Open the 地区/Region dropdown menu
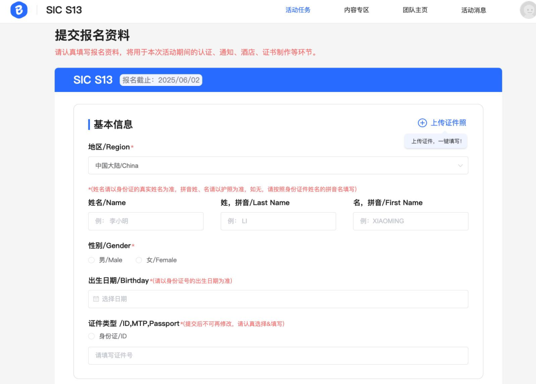The height and width of the screenshot is (384, 536). click(278, 165)
